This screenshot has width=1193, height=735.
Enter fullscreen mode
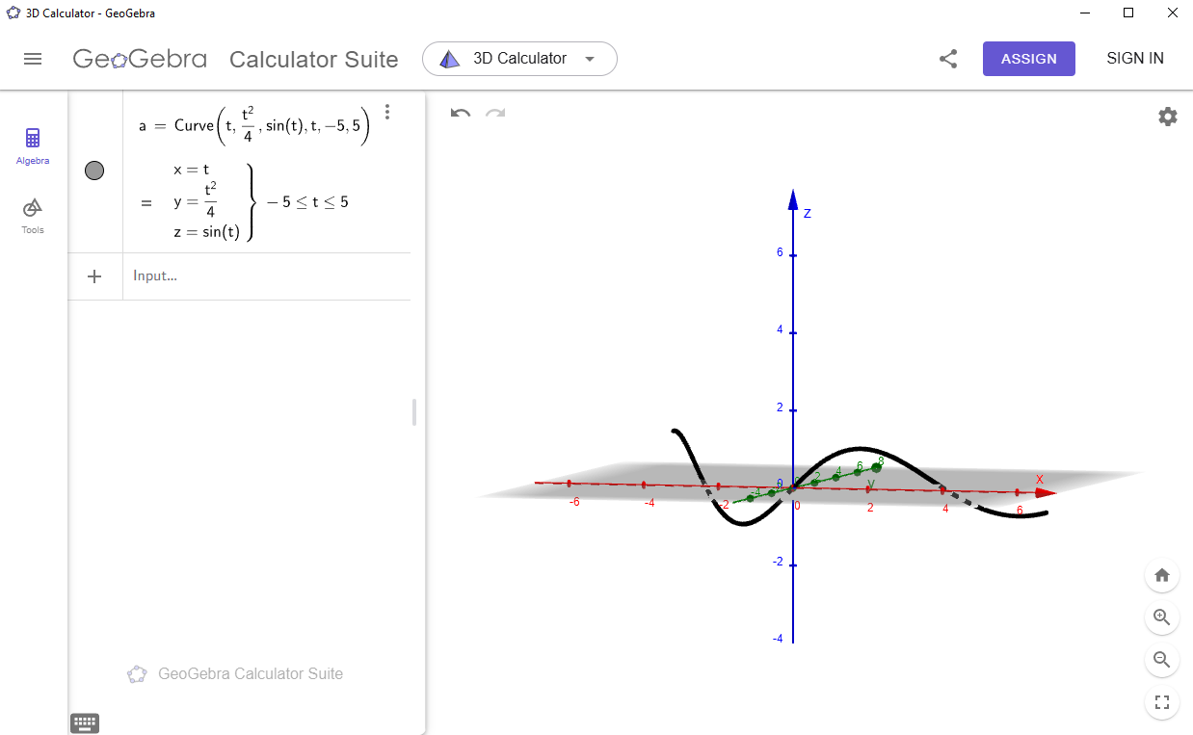[x=1161, y=702]
